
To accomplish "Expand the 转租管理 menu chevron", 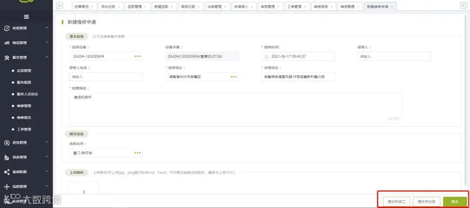I will coord(47,28).
